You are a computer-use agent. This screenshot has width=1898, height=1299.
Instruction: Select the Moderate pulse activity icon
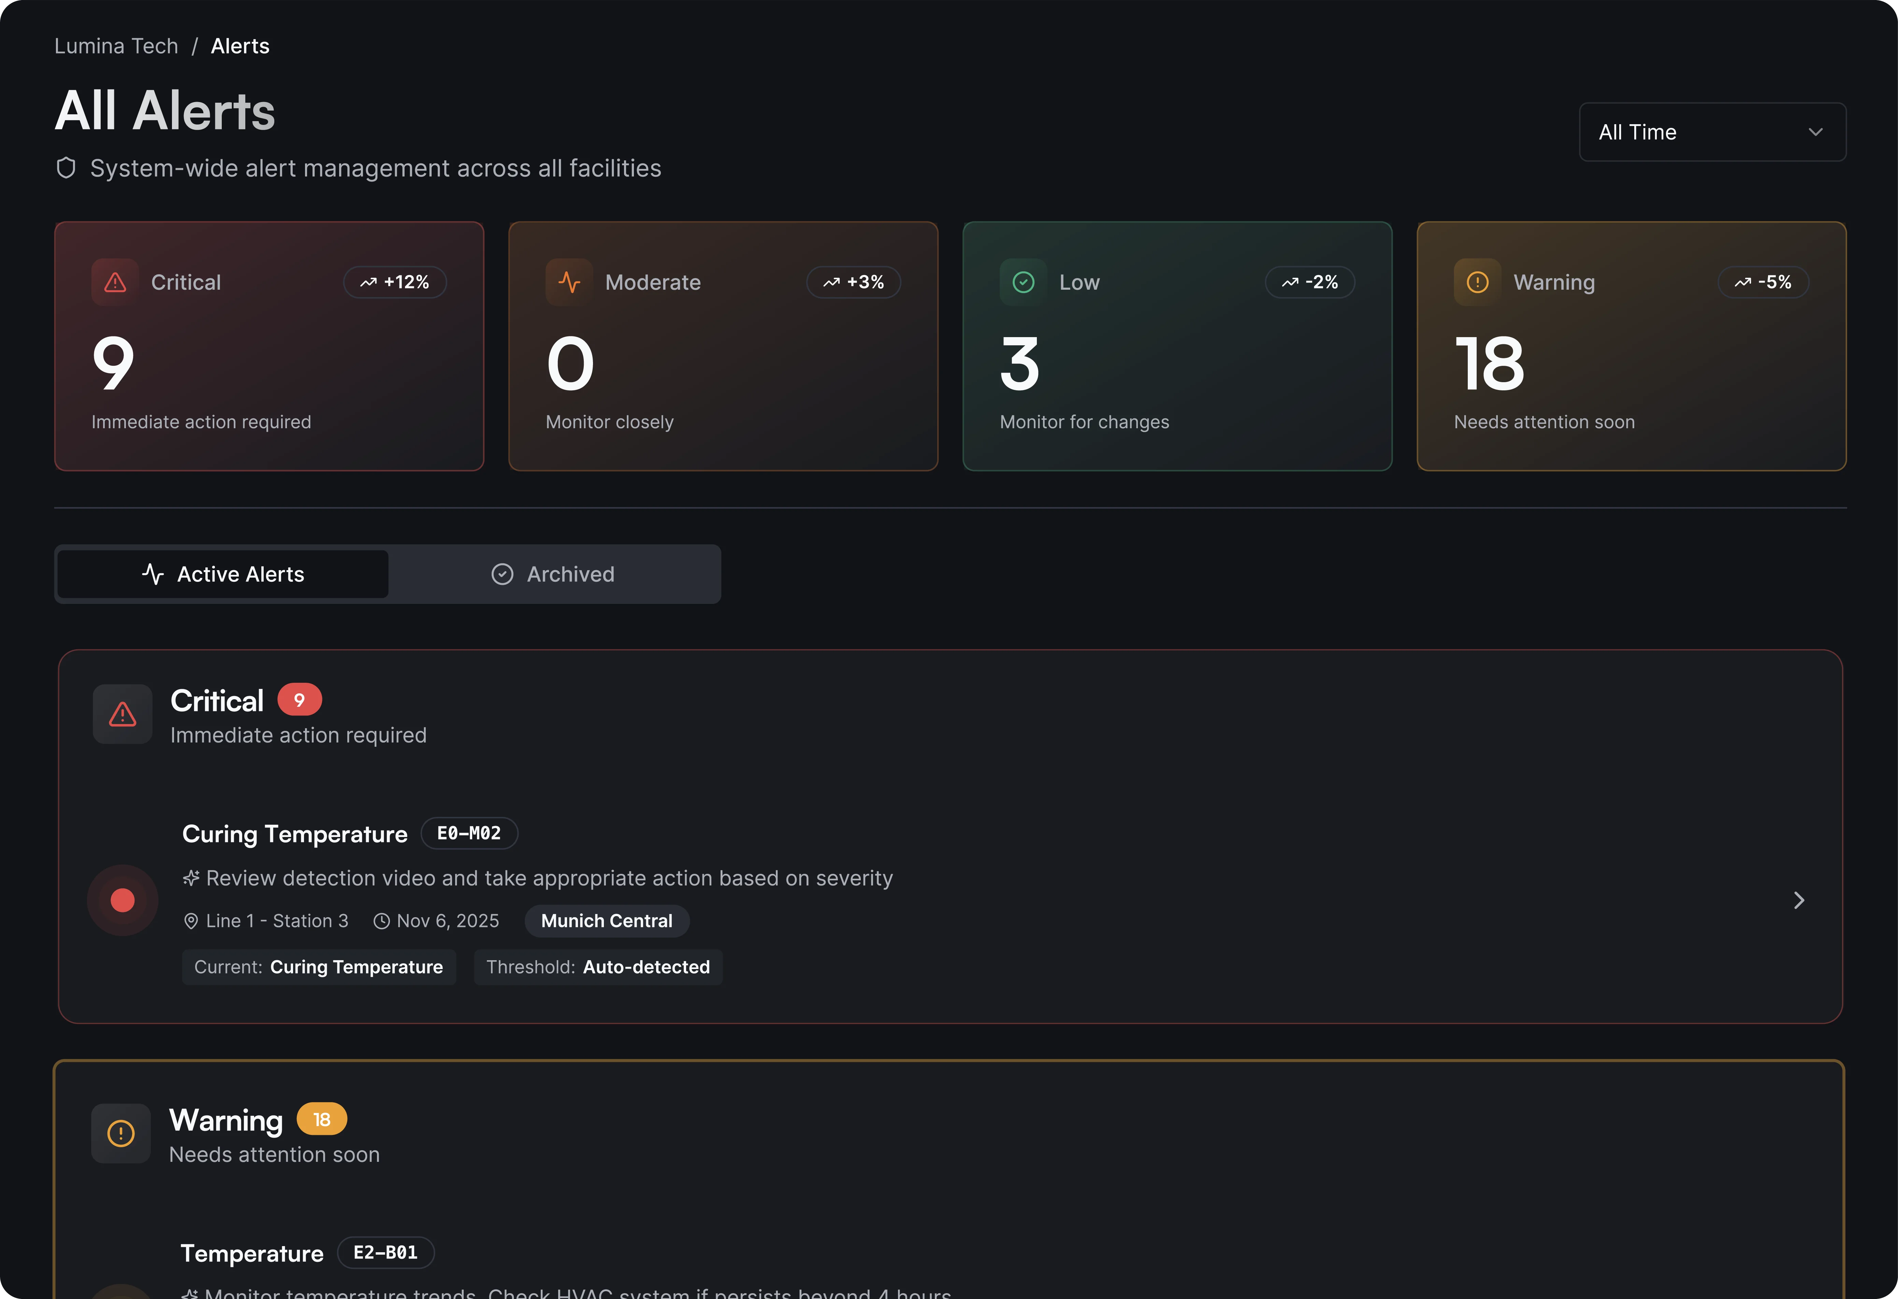point(568,281)
